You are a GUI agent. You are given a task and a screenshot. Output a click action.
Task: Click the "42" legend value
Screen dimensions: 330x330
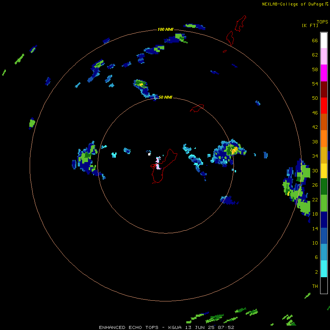click(315, 127)
